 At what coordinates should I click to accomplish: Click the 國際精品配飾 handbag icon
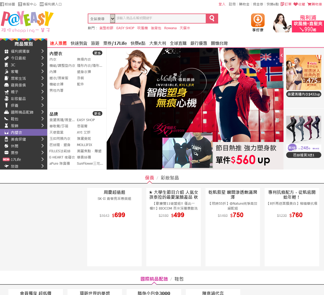coord(6,112)
